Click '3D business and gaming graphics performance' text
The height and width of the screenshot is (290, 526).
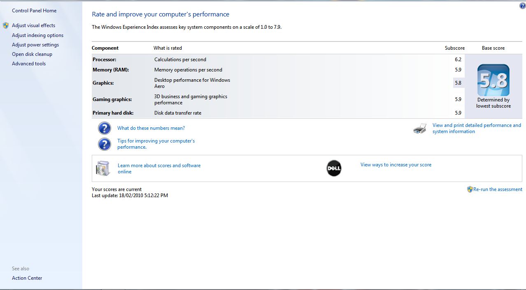pos(191,99)
